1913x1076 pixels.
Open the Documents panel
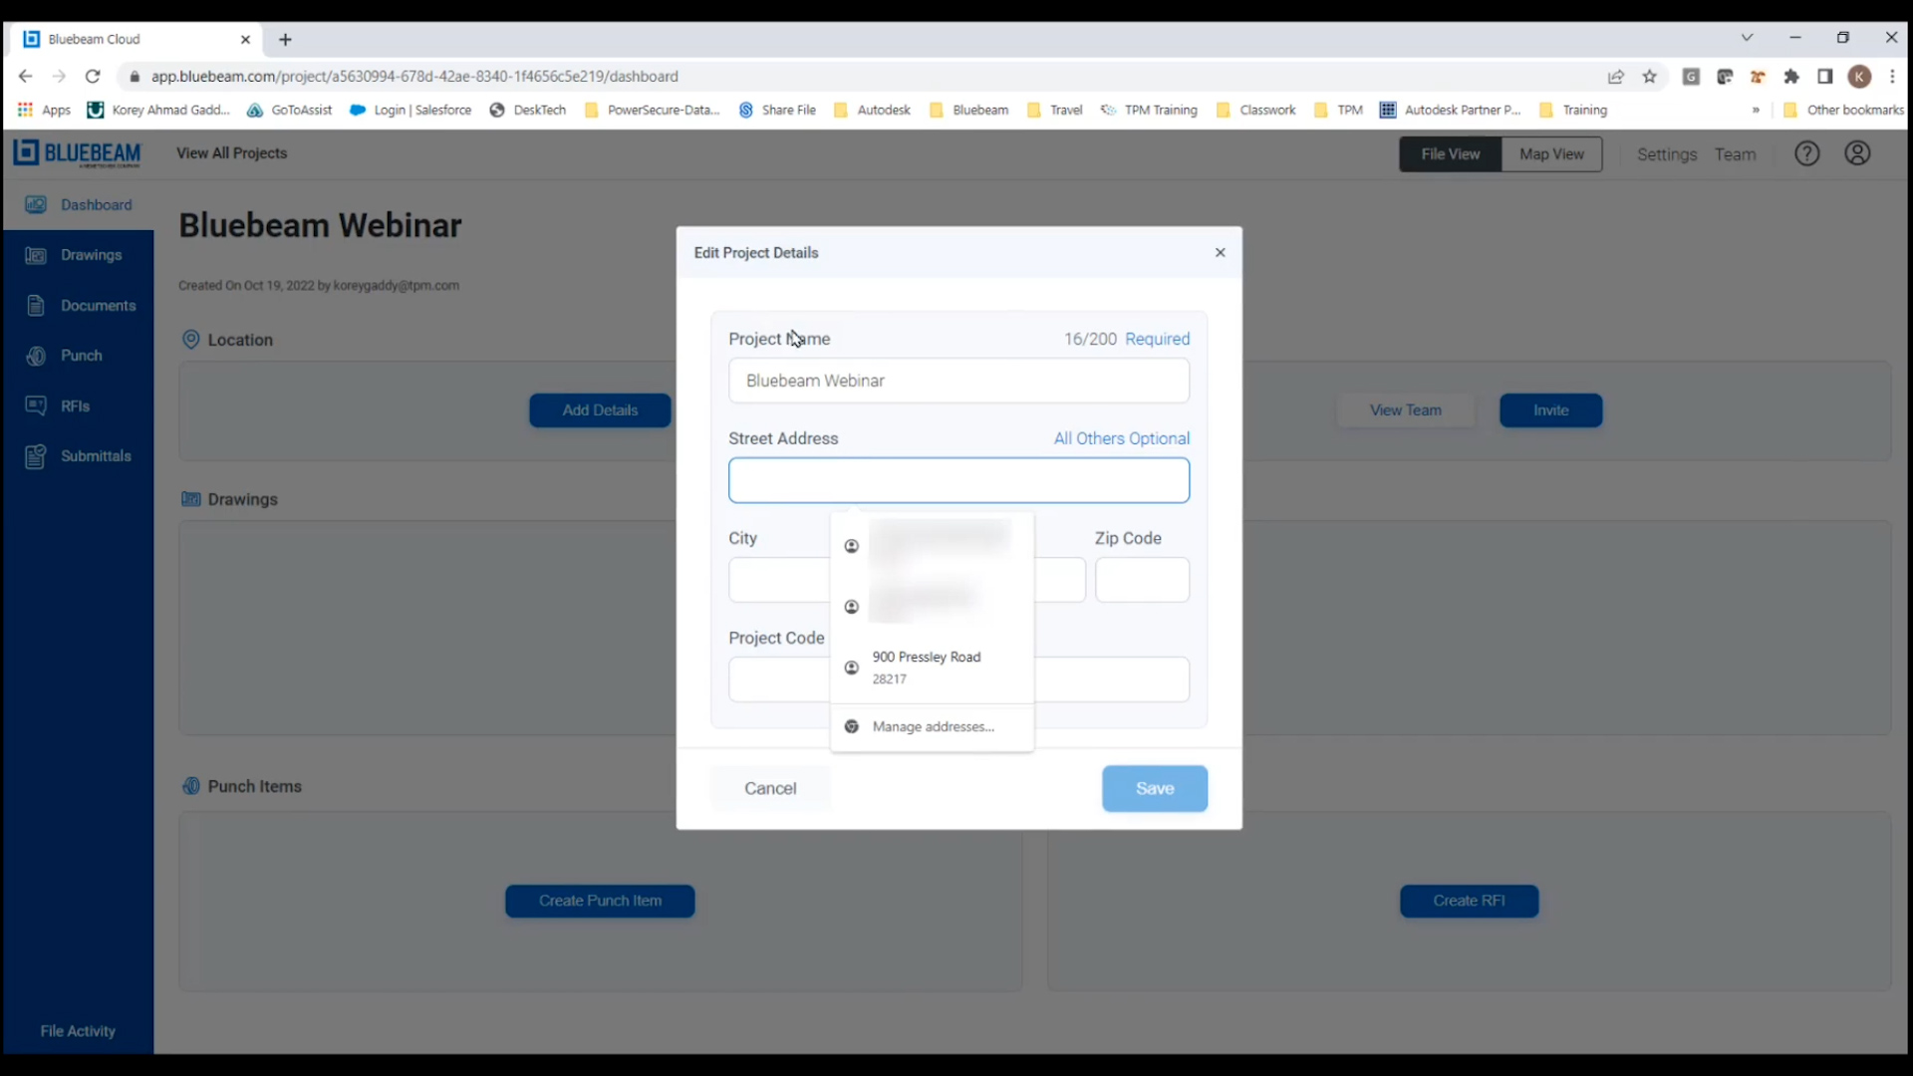point(98,305)
